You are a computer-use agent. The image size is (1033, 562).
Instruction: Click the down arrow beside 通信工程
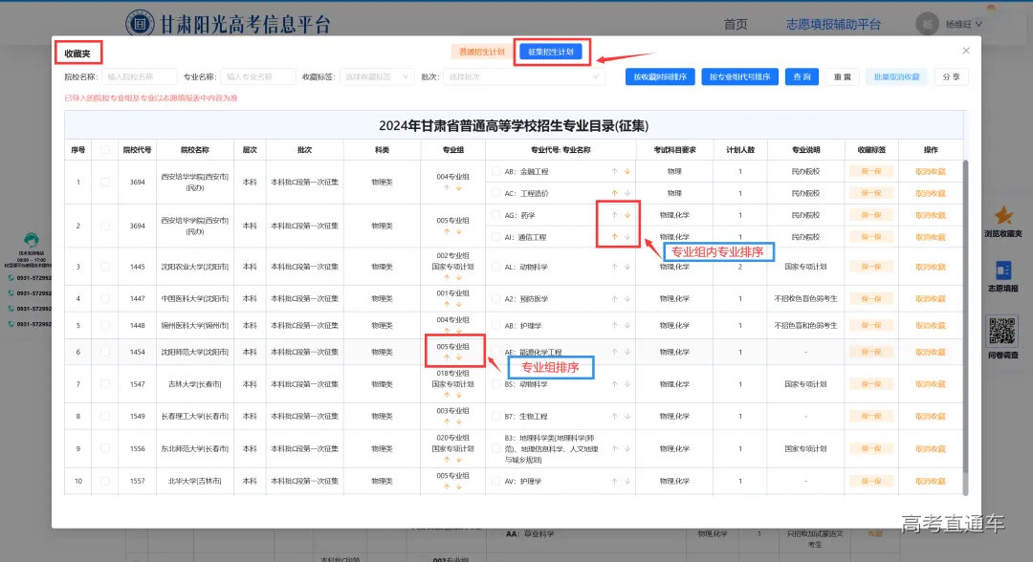627,237
